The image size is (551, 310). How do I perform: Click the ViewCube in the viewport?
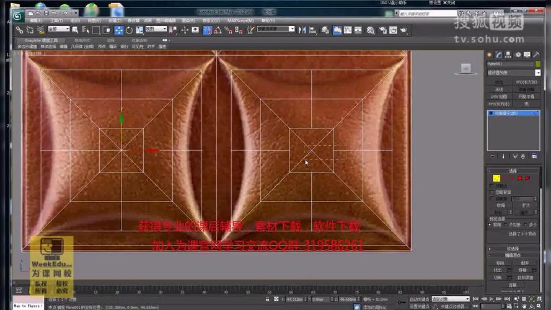[466, 69]
